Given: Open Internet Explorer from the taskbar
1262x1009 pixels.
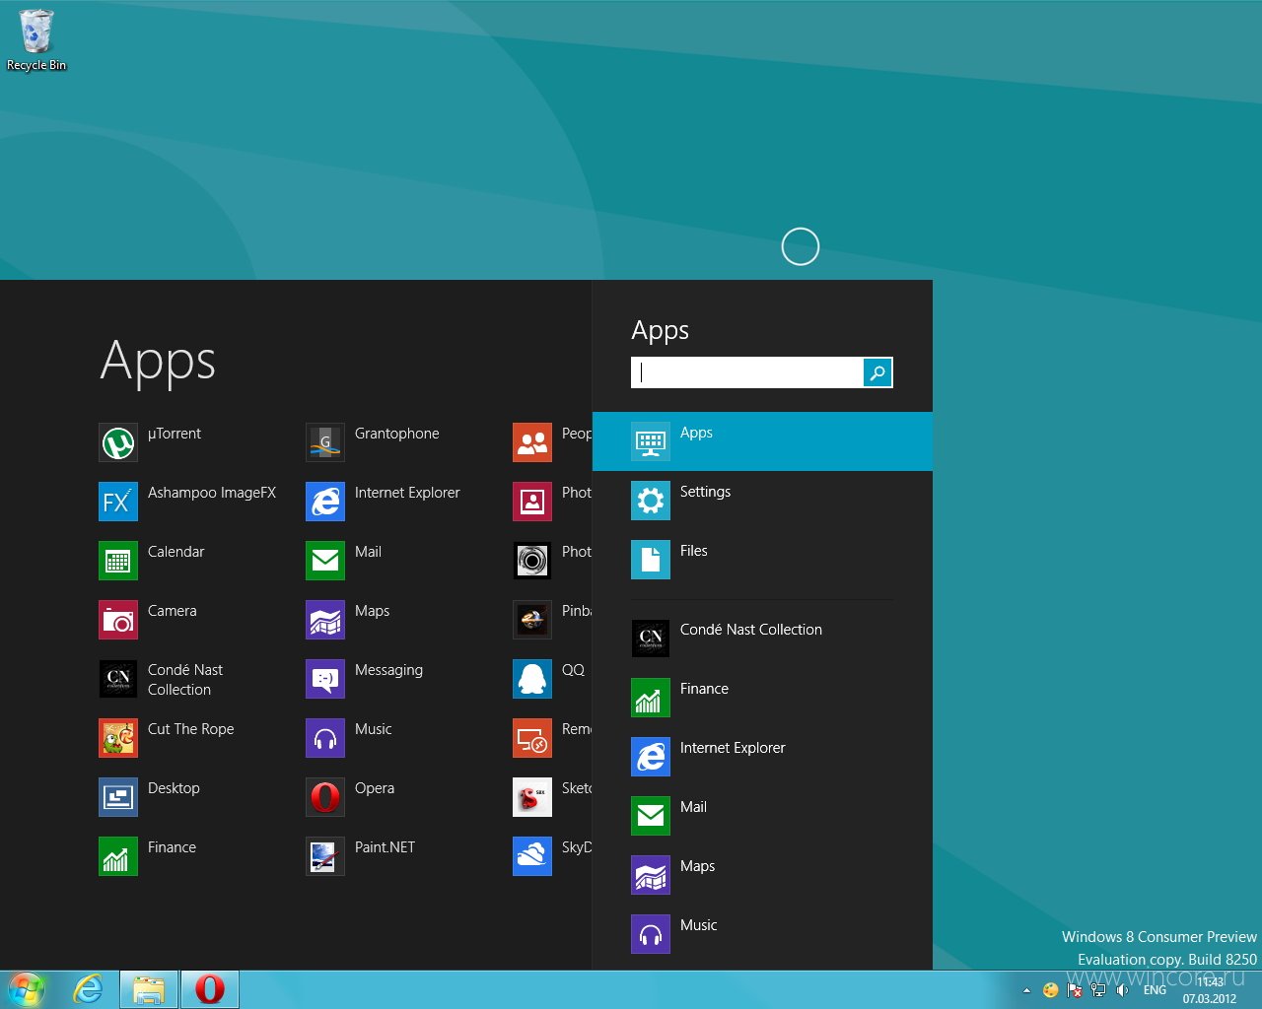Looking at the screenshot, I should click(89, 989).
